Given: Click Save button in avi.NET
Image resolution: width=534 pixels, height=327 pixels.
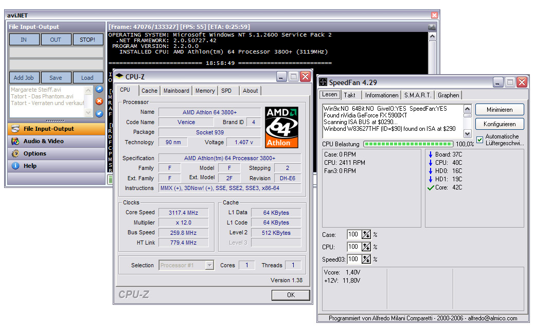Looking at the screenshot, I should tap(56, 78).
